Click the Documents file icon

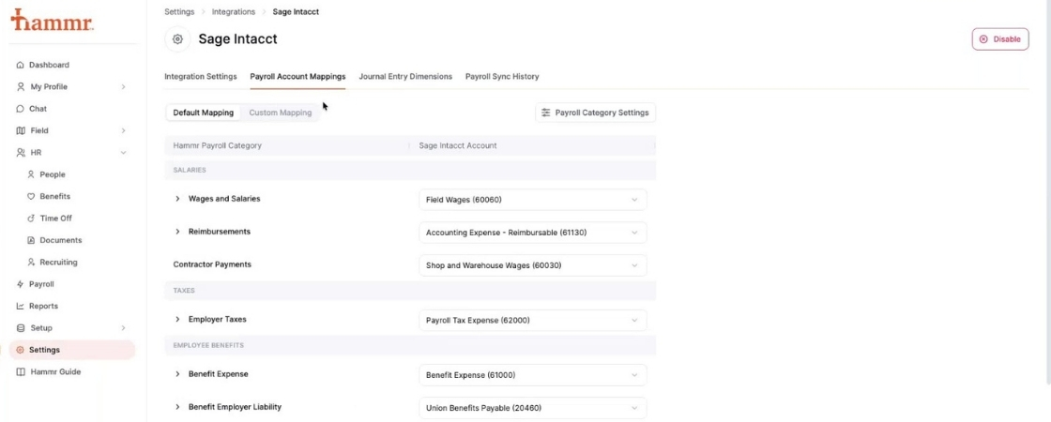(31, 240)
